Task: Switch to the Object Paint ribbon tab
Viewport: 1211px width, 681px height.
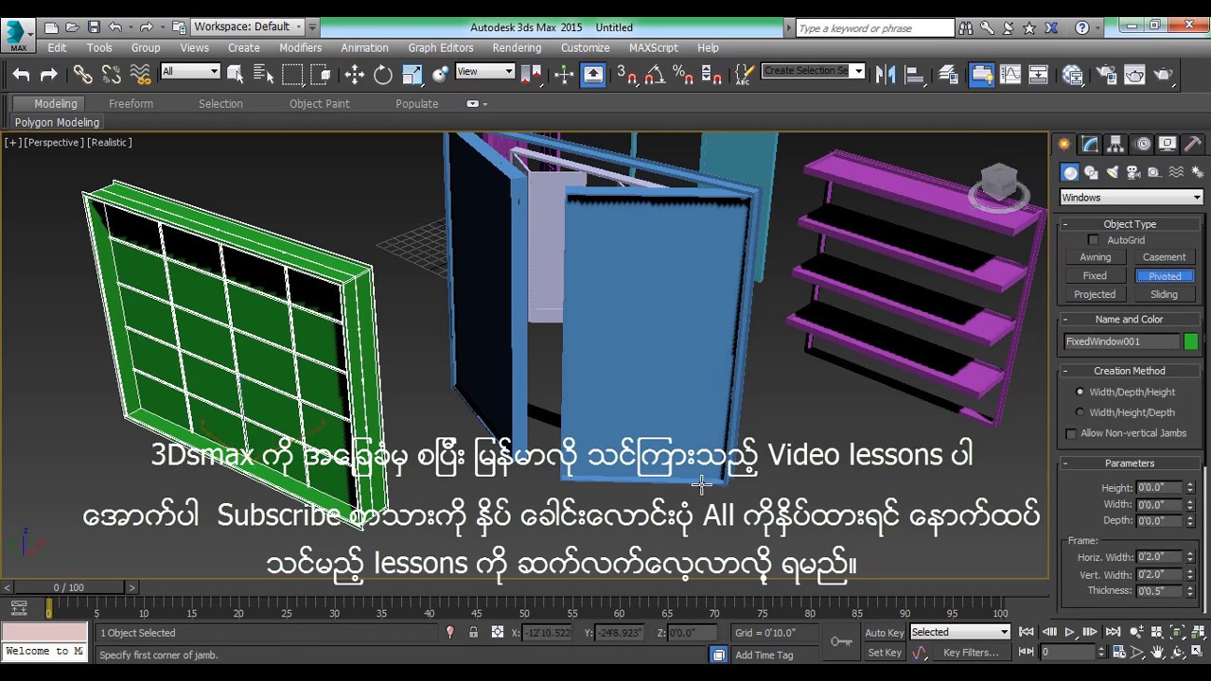Action: click(319, 104)
